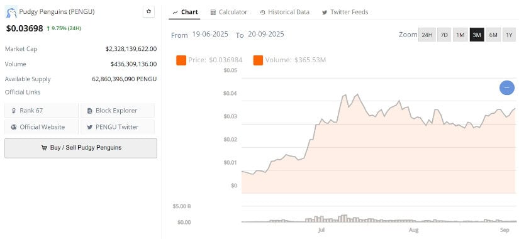The width and height of the screenshot is (519, 239).
Task: Open the Twitter Feeds tab
Action: pyautogui.click(x=345, y=12)
